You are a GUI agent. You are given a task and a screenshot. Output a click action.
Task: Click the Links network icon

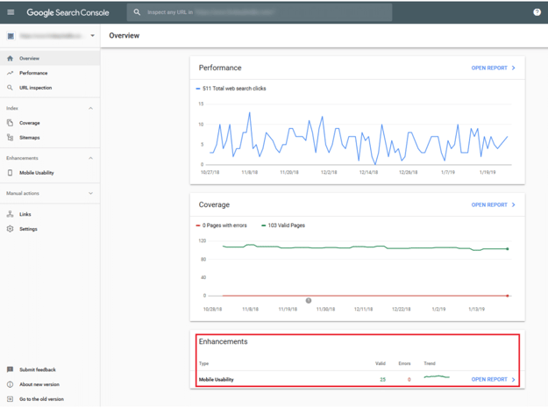click(11, 214)
